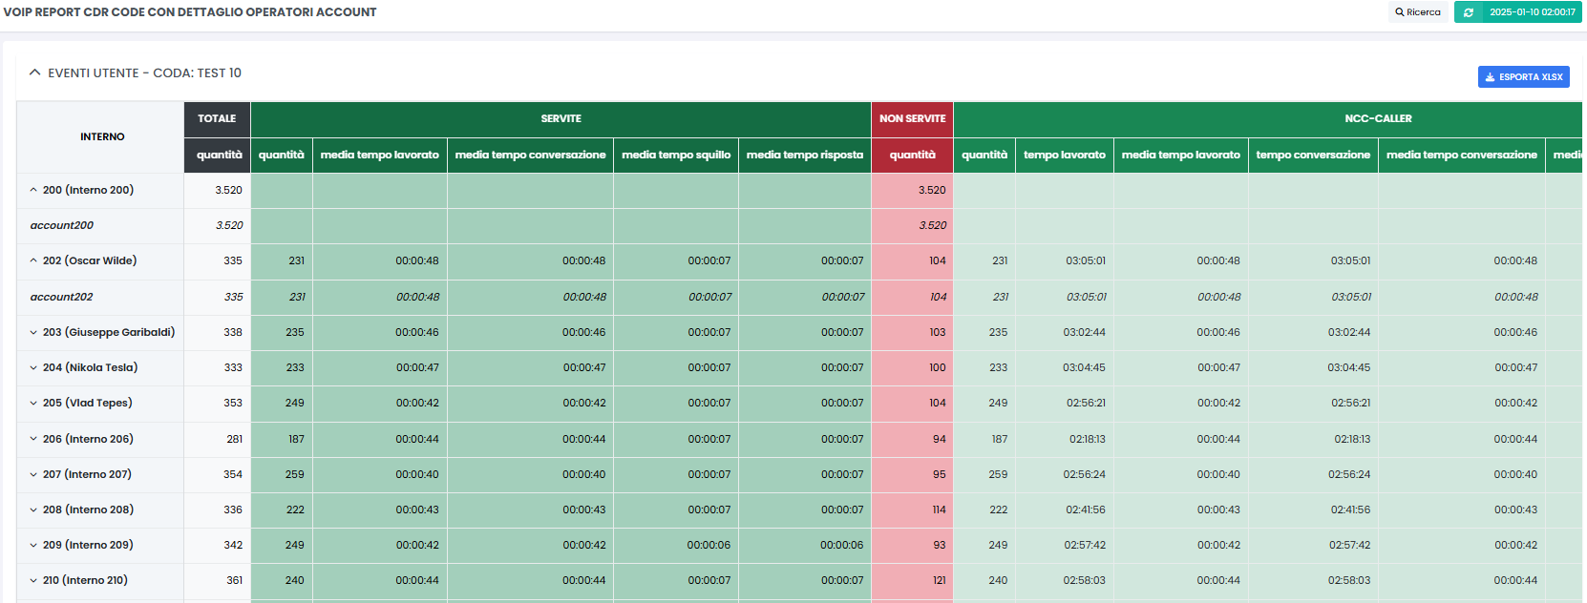Viewport: 1587px width, 603px height.
Task: Expand the 207 (Interno 207) row
Action: [x=33, y=474]
